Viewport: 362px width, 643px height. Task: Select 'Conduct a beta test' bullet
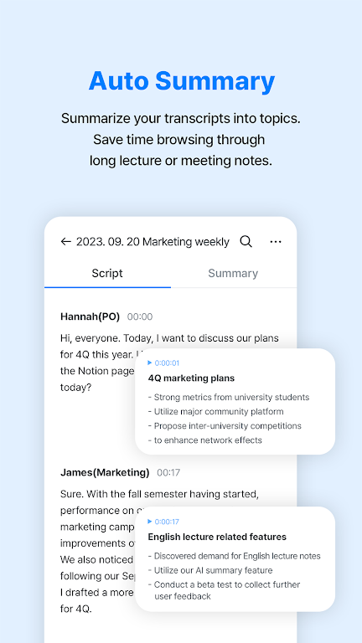tap(224, 590)
